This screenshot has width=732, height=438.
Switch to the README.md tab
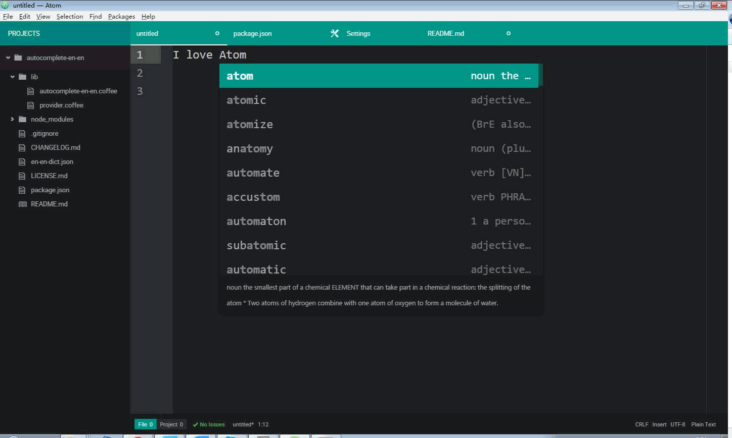[x=470, y=33]
